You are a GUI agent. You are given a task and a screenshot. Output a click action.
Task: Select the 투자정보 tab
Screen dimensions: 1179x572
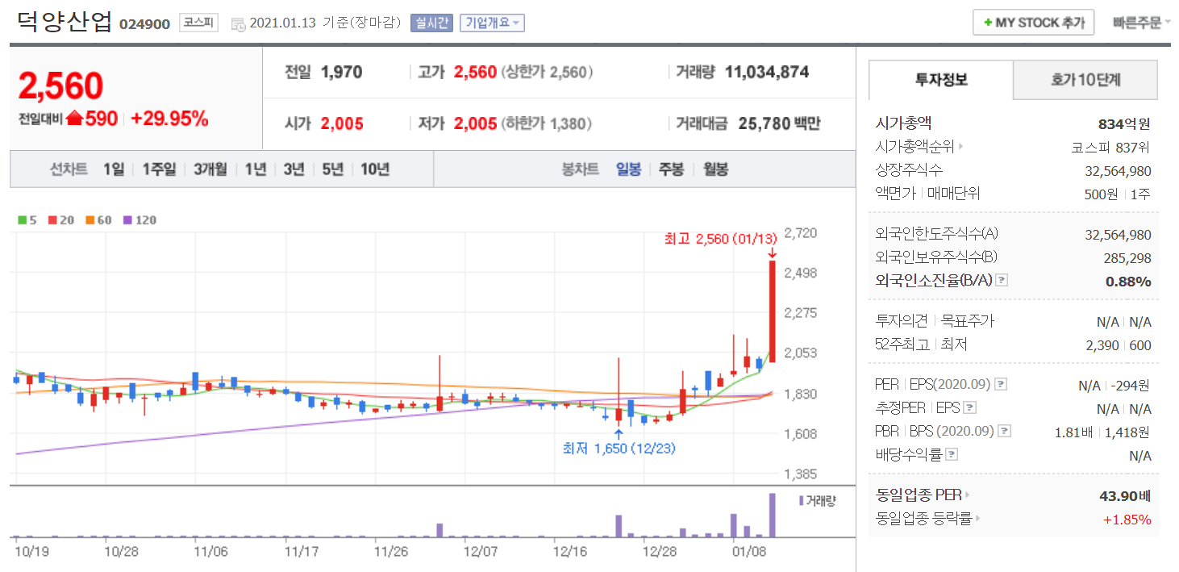click(x=941, y=80)
